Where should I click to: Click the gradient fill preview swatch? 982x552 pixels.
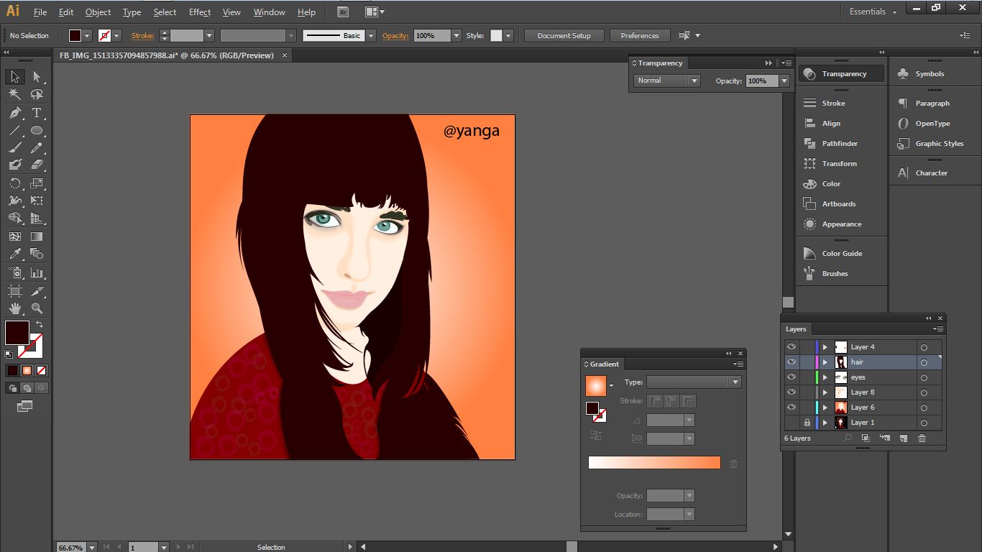tap(596, 386)
